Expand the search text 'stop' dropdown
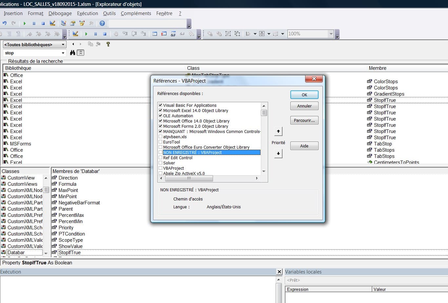The height and width of the screenshot is (303, 448). coord(63,53)
